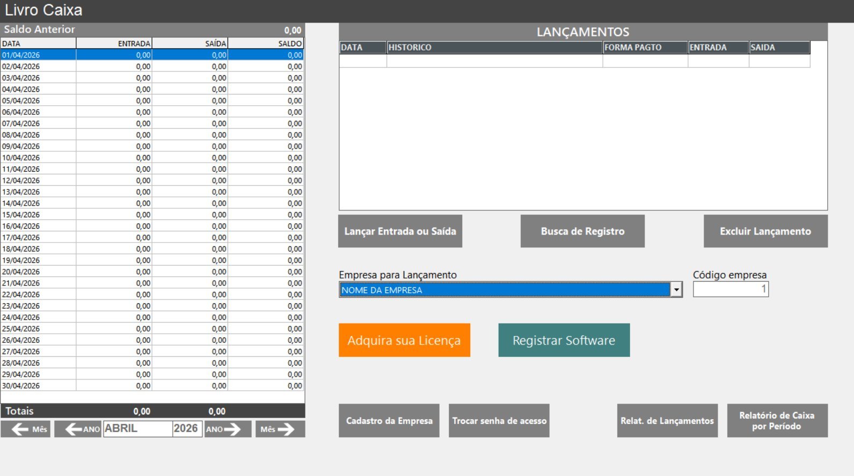Image resolution: width=854 pixels, height=476 pixels.
Task: Click the ABRIL month field
Action: [x=137, y=429]
